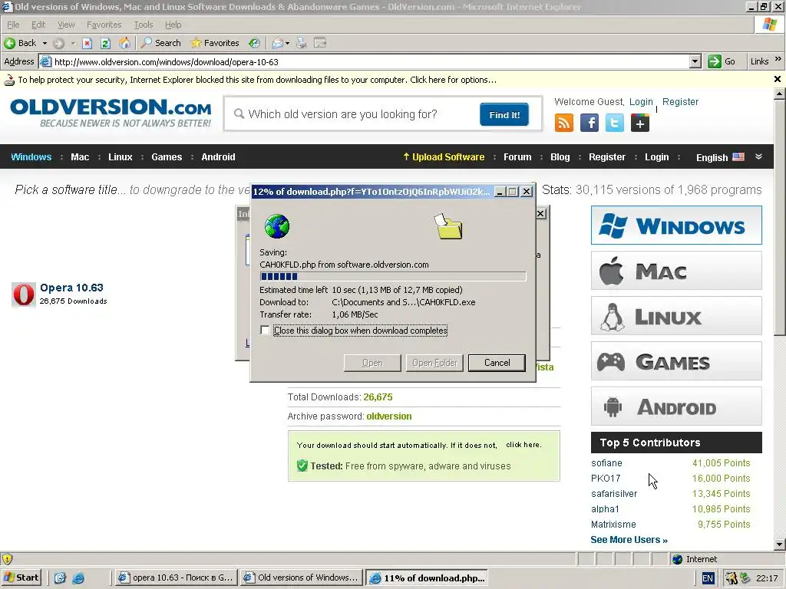Open the Forum link in navigation
786x589 pixels.
517,156
